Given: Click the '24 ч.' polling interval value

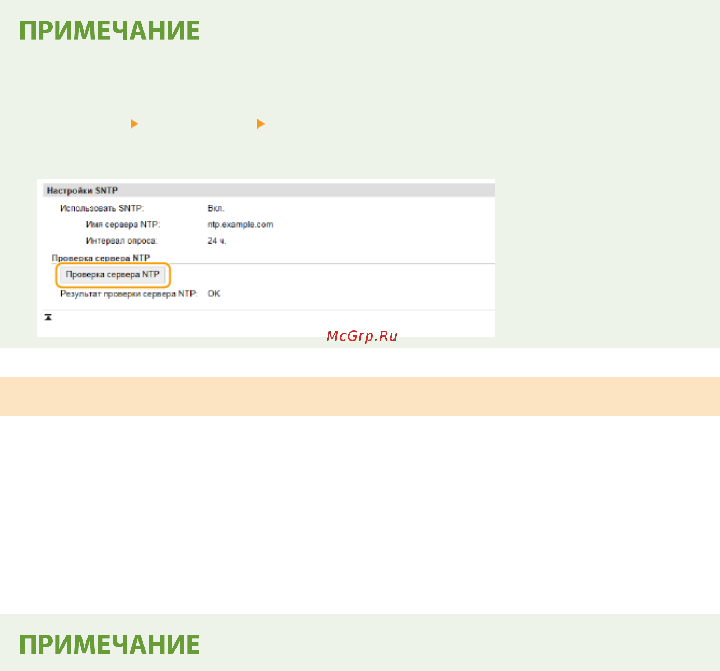Looking at the screenshot, I should point(217,241).
